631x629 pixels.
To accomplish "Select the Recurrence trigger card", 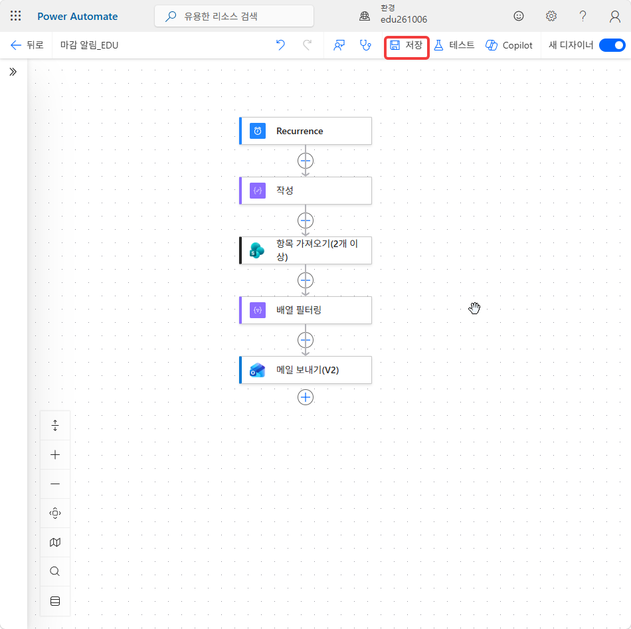I will (x=306, y=131).
